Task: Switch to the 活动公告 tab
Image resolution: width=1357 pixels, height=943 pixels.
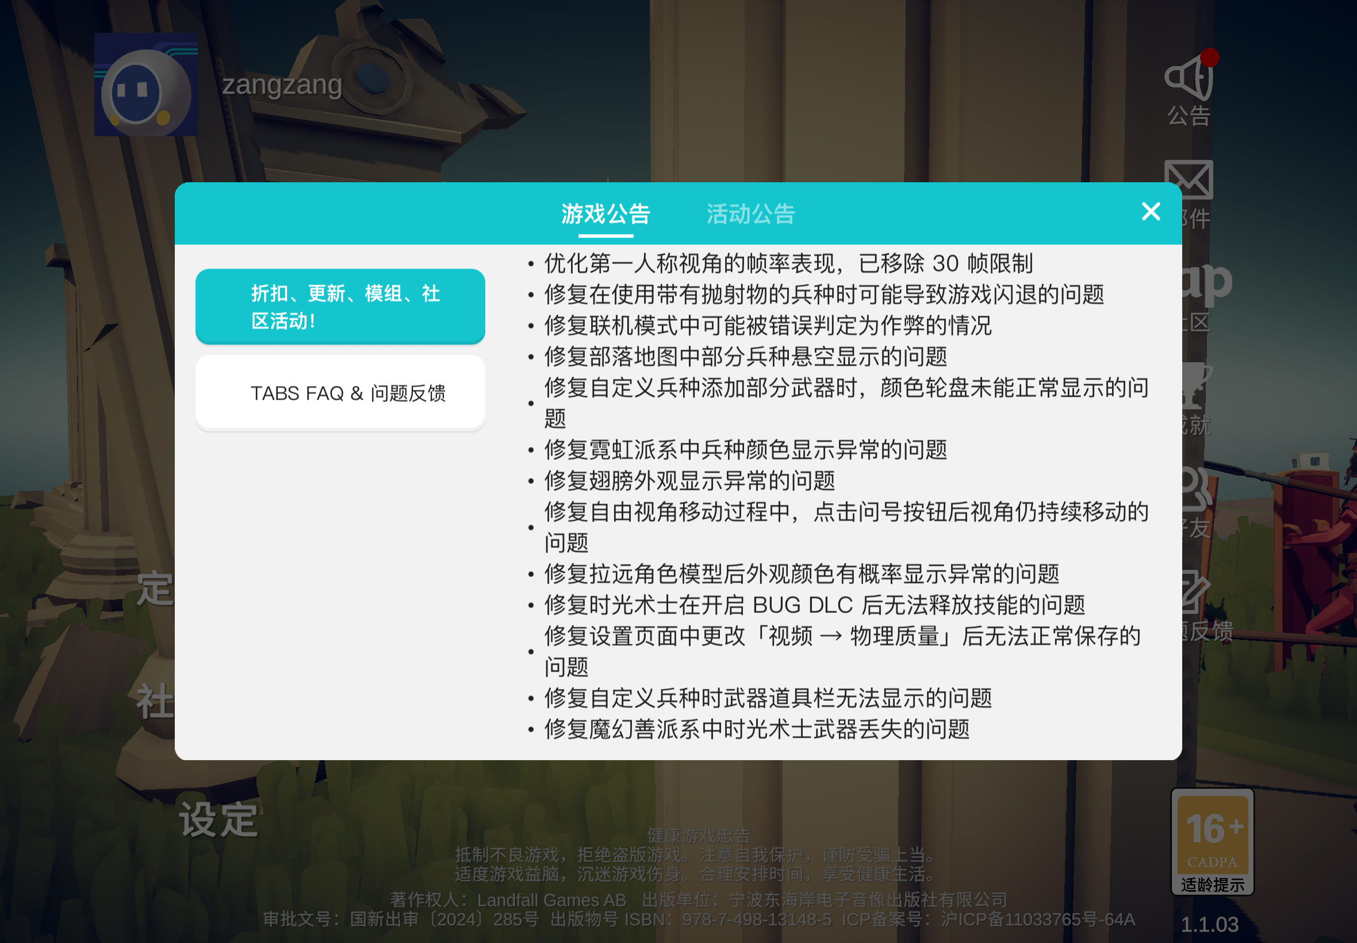Action: (750, 214)
